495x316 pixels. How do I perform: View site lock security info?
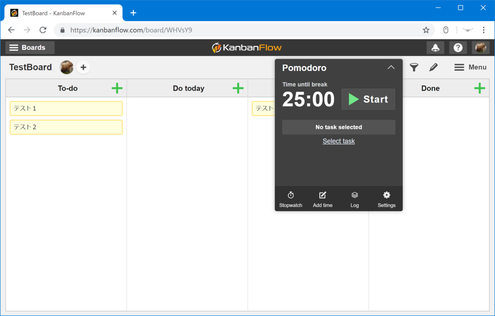click(62, 30)
